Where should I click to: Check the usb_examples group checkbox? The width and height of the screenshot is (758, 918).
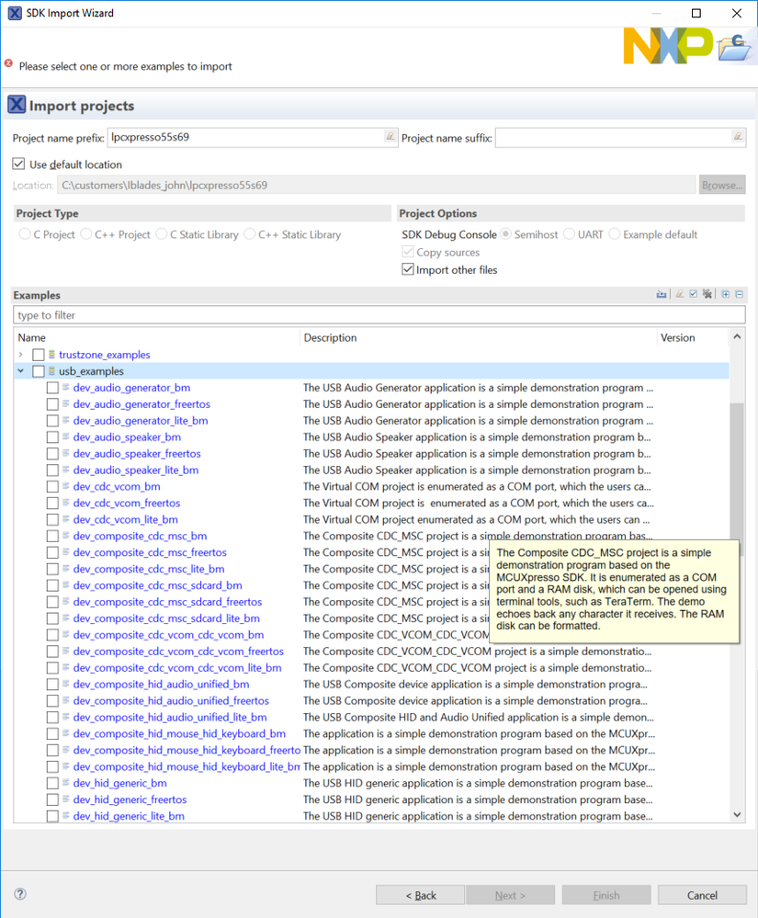(x=39, y=371)
